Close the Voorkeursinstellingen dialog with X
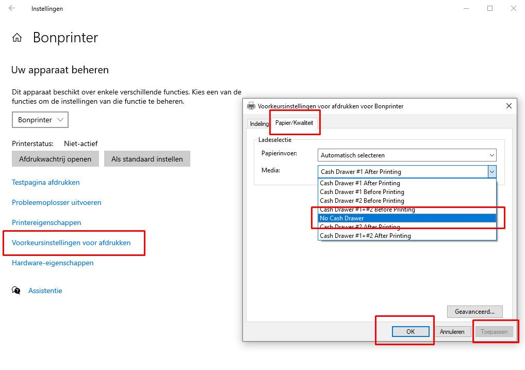 [x=509, y=106]
